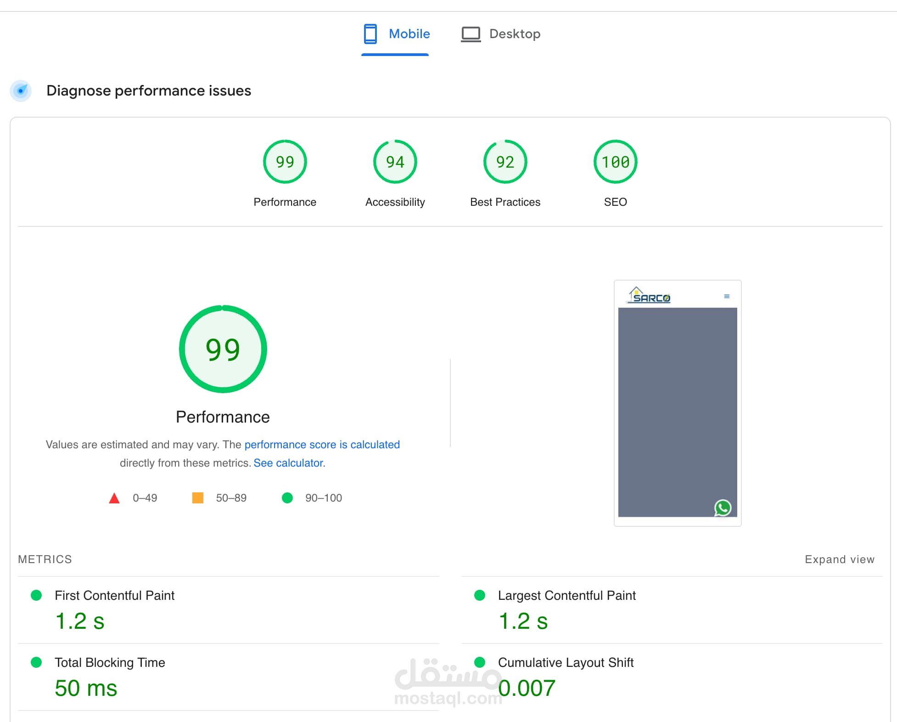Click the red triangle 0–49 legend icon
Screen dimensions: 897x722
coord(114,498)
